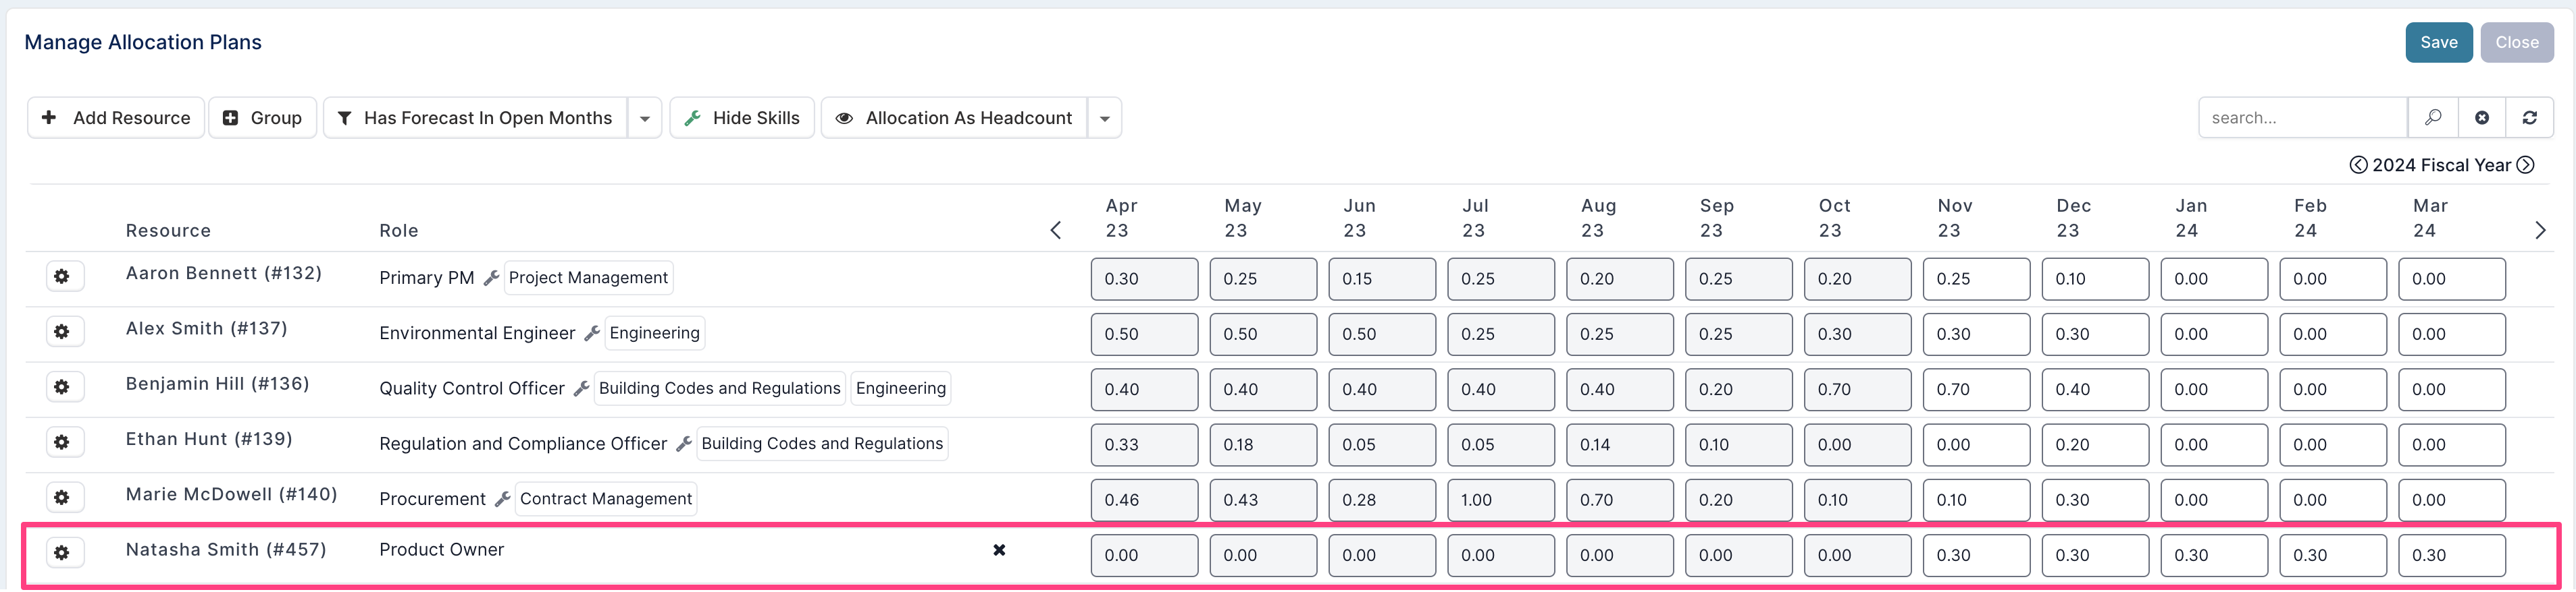Viewport: 2576px width, 592px height.
Task: Click the search magnifier icon
Action: point(2433,118)
